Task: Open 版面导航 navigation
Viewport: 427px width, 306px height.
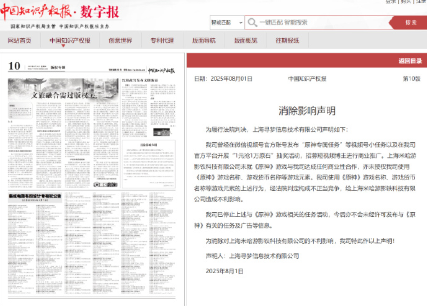Action: point(204,40)
